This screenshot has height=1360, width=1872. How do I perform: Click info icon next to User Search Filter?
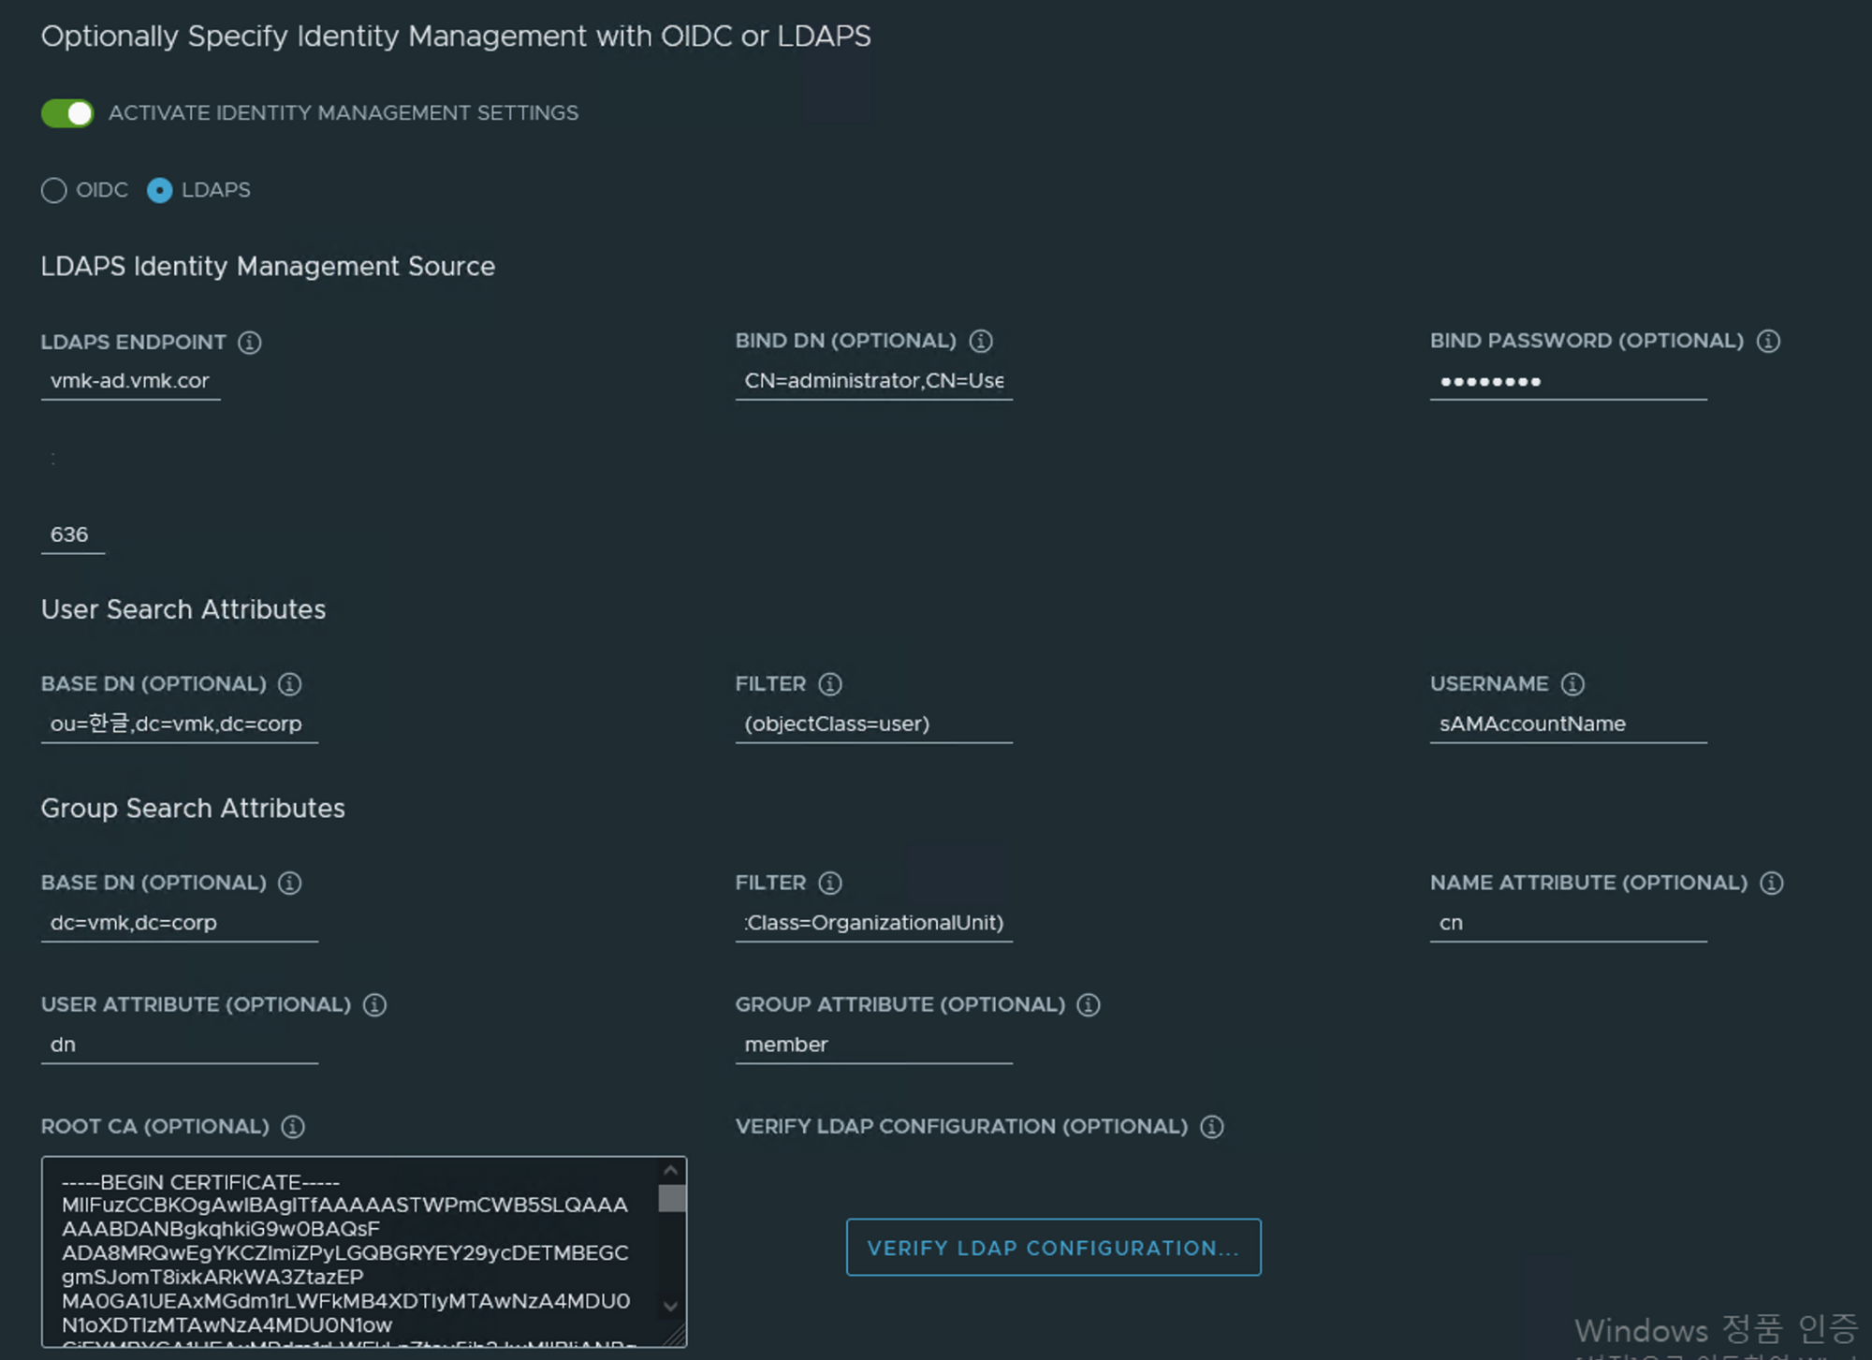click(829, 684)
